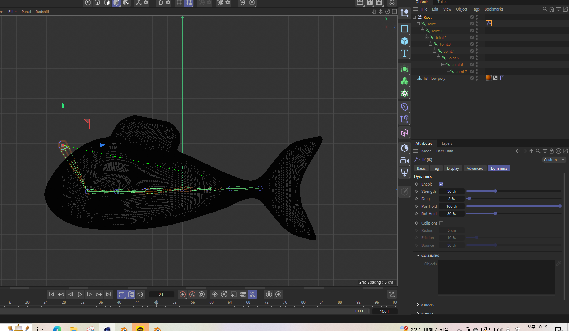Go back in Attribute Manager history
Viewport: 569px width, 331px height.
[x=517, y=151]
